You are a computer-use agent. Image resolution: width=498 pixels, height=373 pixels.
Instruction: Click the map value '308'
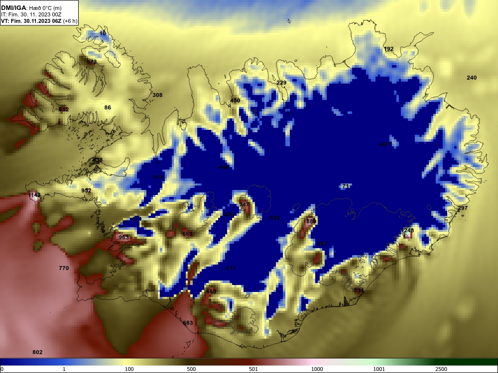tap(157, 95)
